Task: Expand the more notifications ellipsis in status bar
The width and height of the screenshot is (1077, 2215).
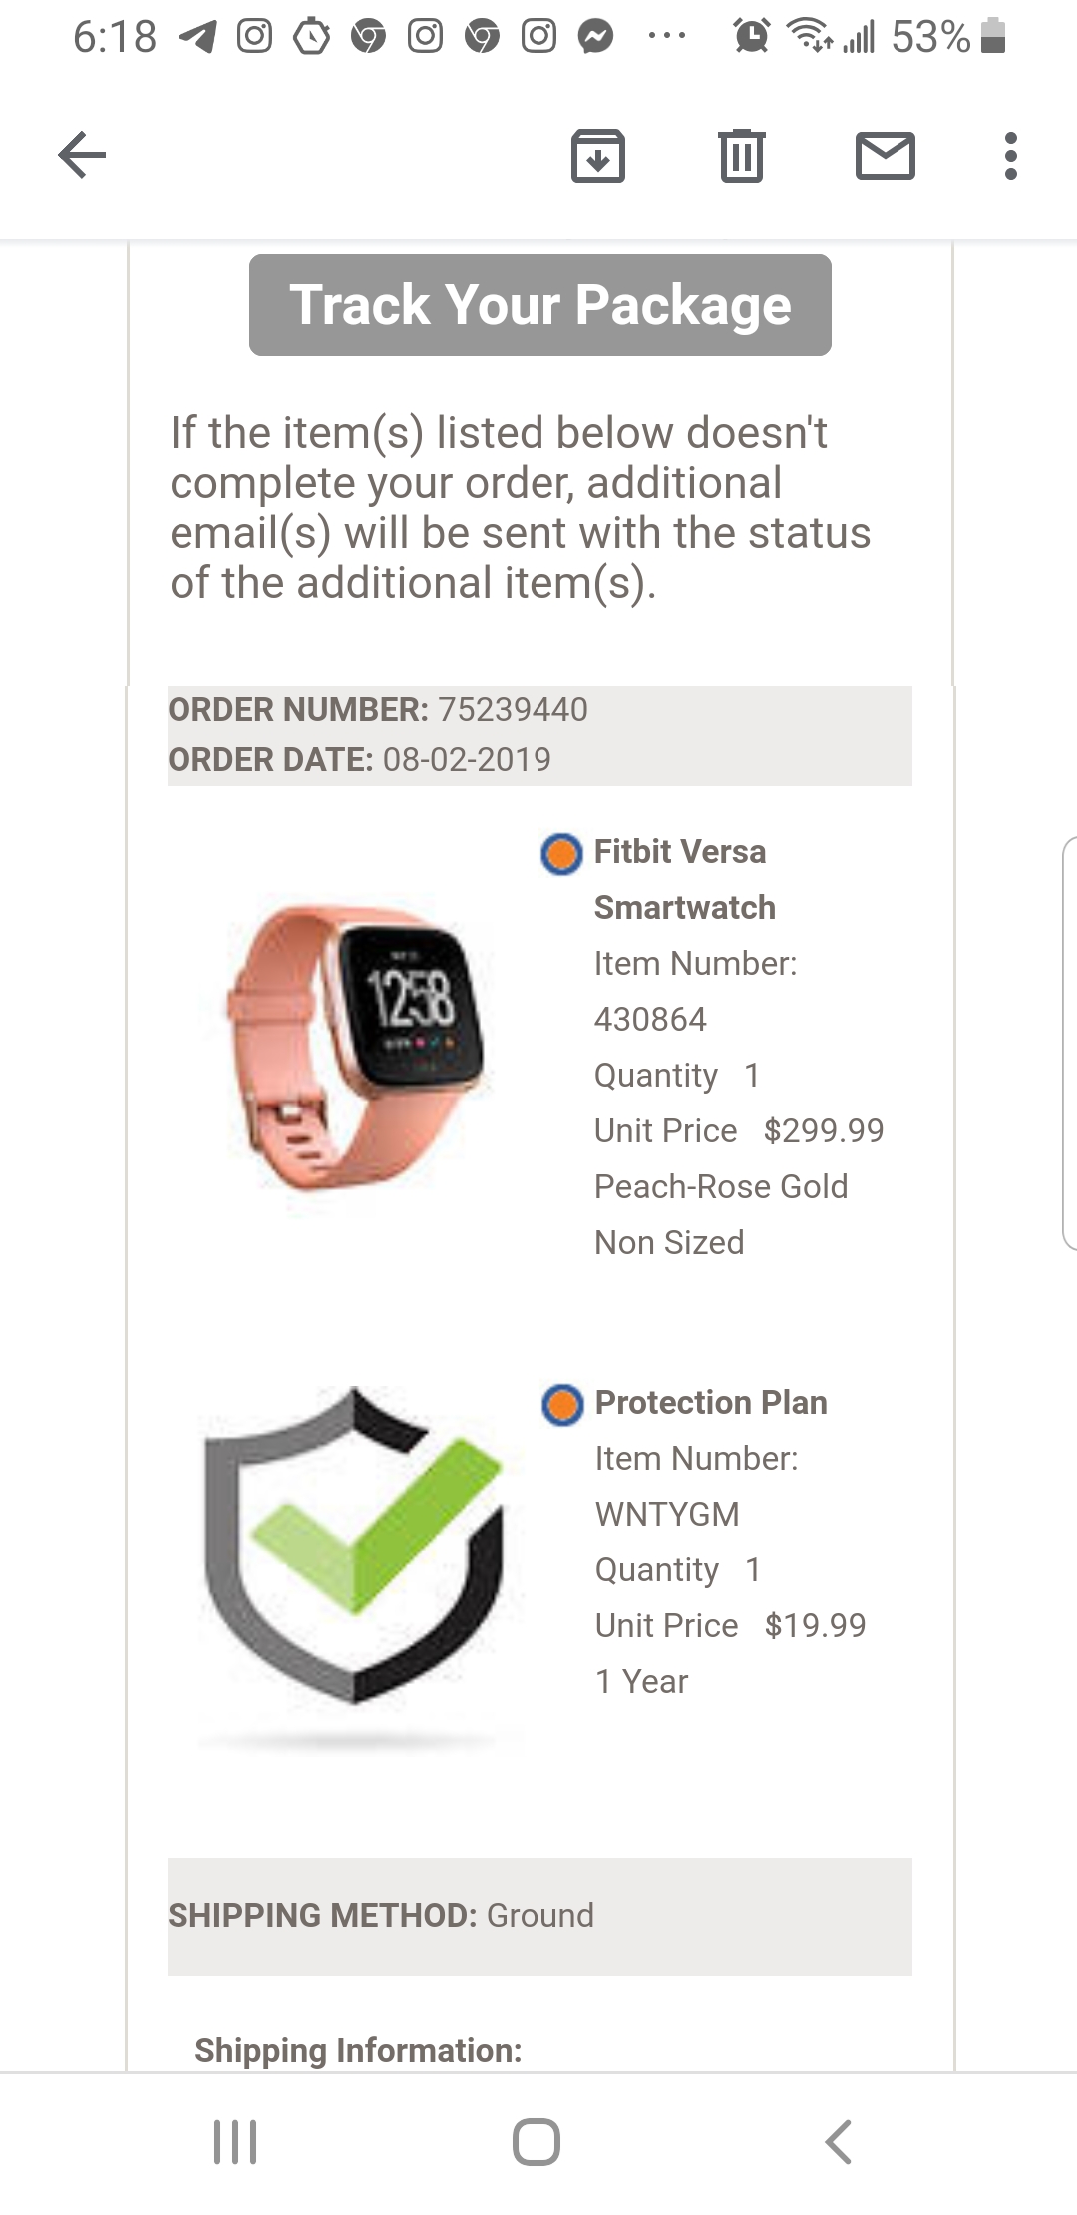Action: [x=666, y=37]
